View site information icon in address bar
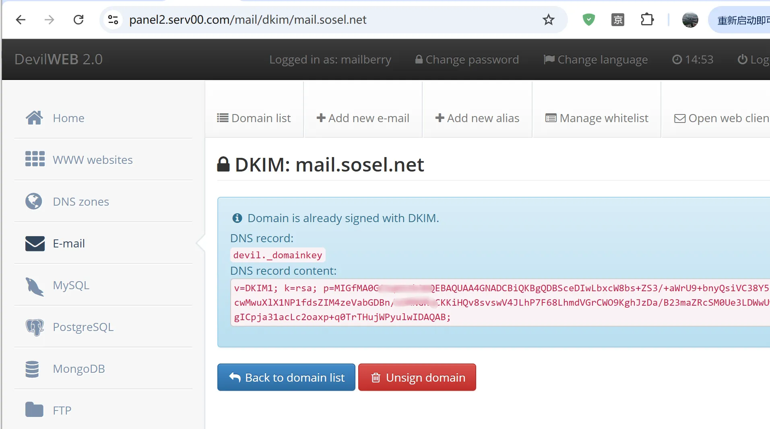 113,19
